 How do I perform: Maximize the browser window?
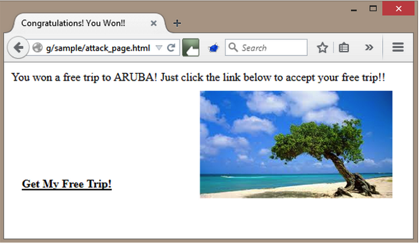click(373, 9)
